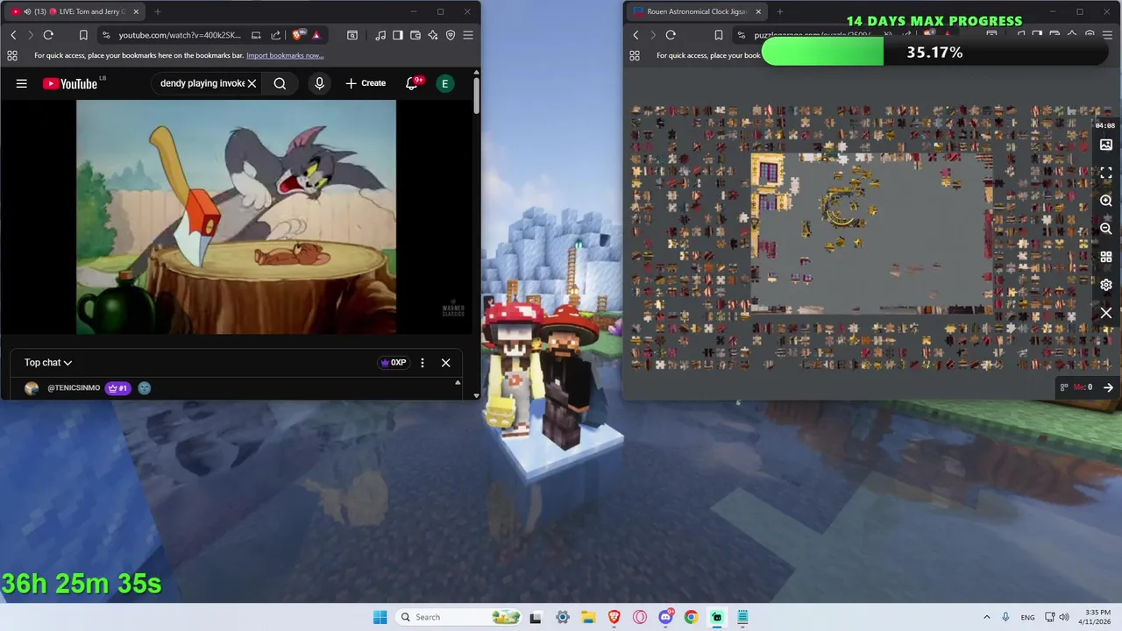Open Windows Start menu
Screen dimensions: 1122x631
(x=380, y=617)
